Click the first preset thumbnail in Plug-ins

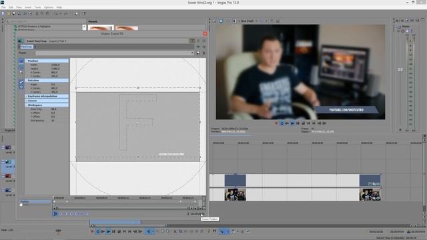click(x=101, y=27)
